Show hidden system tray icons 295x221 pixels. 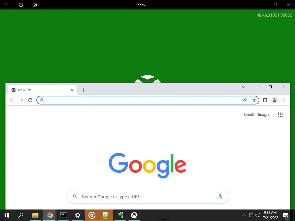[x=244, y=215]
